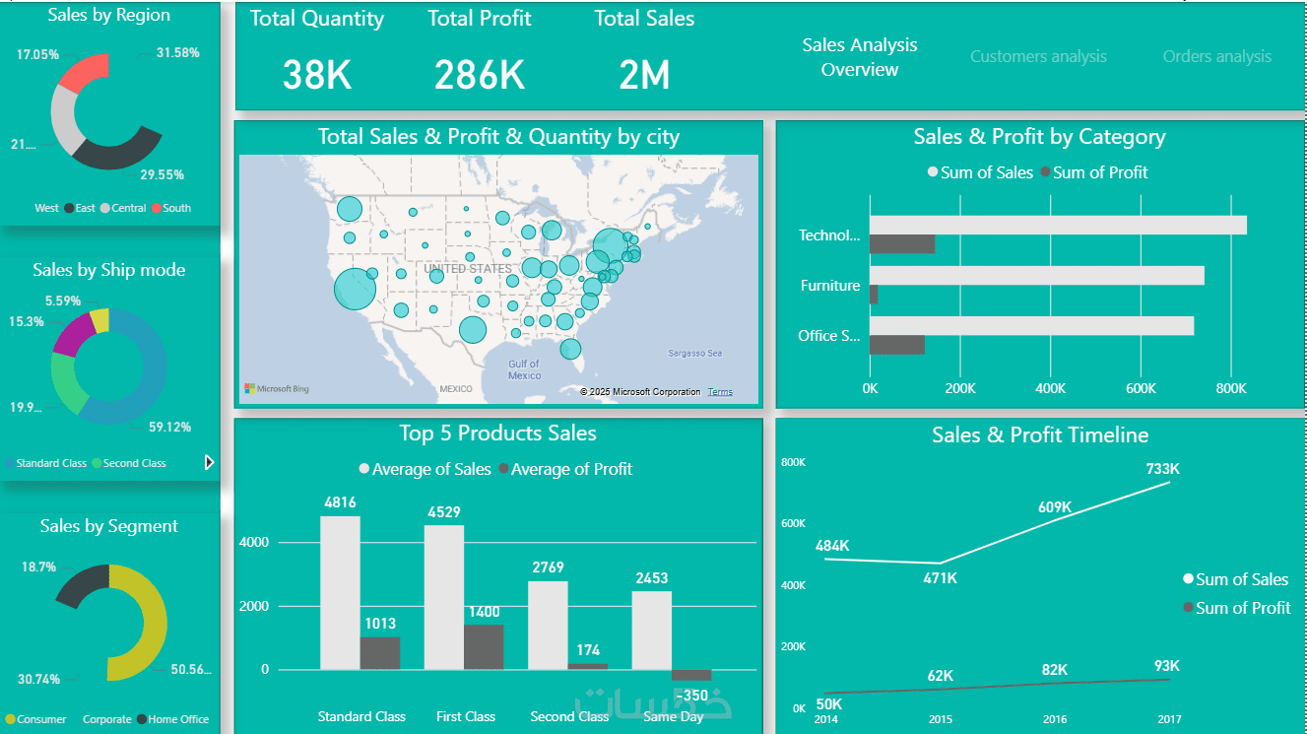Click the Sales & Profit Timeline title

(x=1040, y=434)
